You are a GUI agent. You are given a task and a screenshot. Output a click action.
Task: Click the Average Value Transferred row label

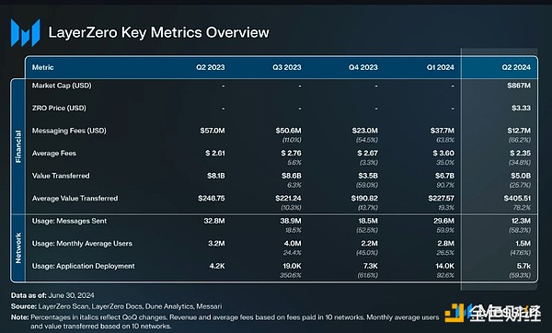point(75,198)
